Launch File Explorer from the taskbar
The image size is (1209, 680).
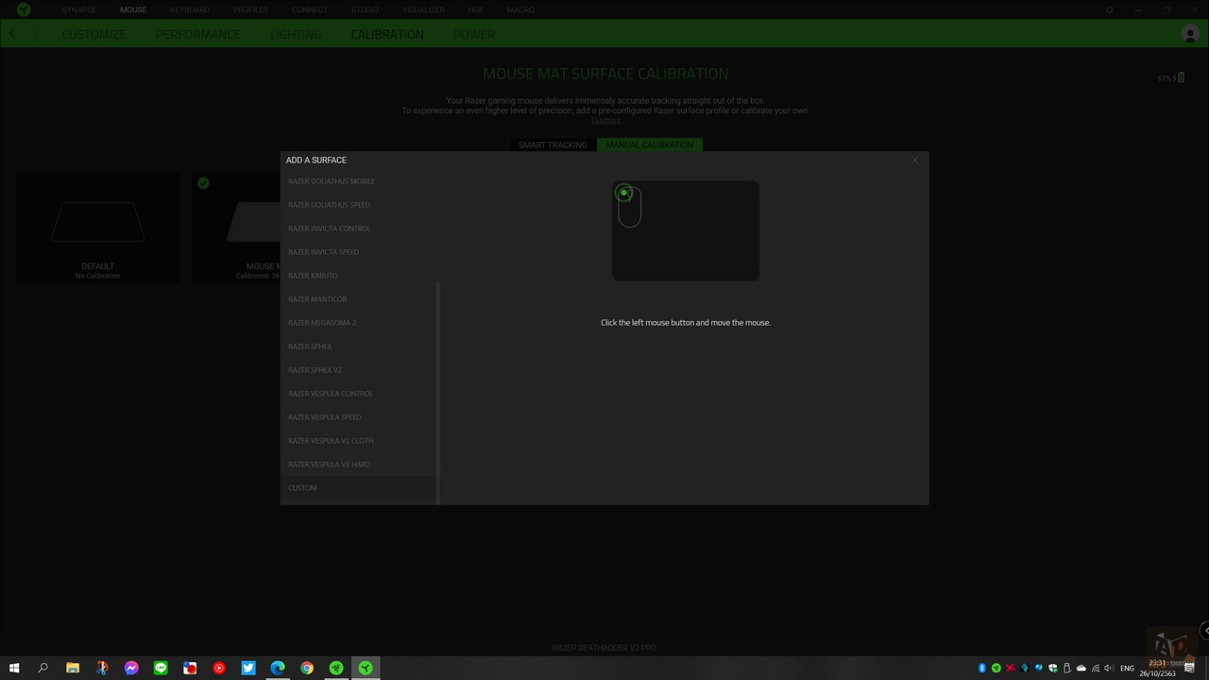(73, 668)
